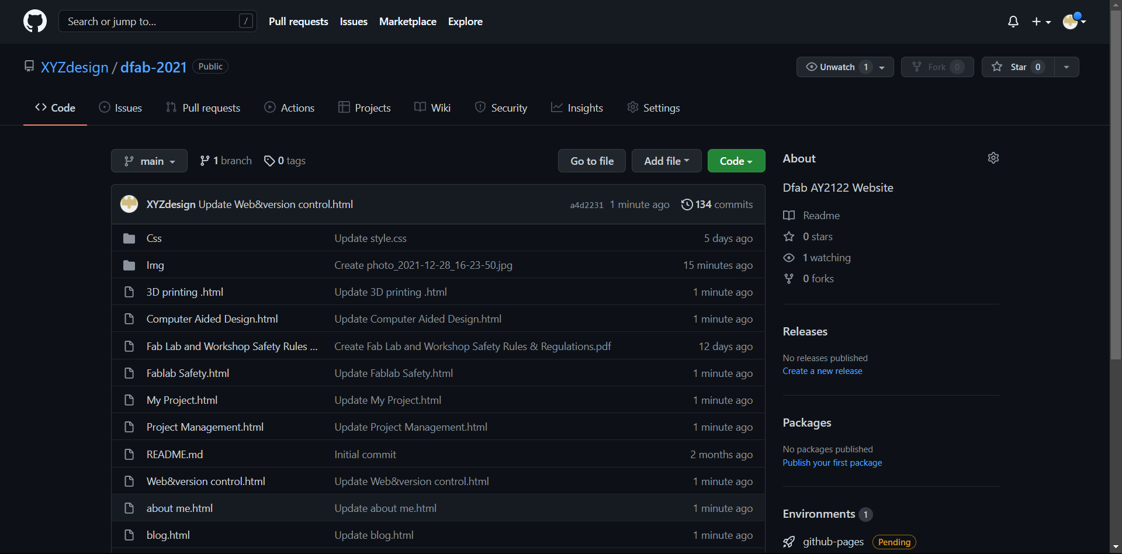The image size is (1122, 554).
Task: Open the repository Settings tab
Action: [653, 108]
